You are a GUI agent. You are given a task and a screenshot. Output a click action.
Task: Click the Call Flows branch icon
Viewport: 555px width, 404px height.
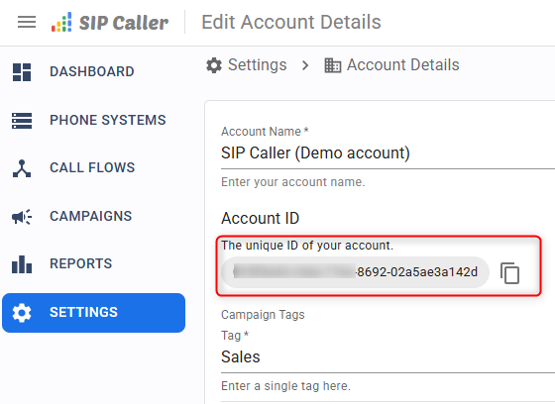[22, 168]
